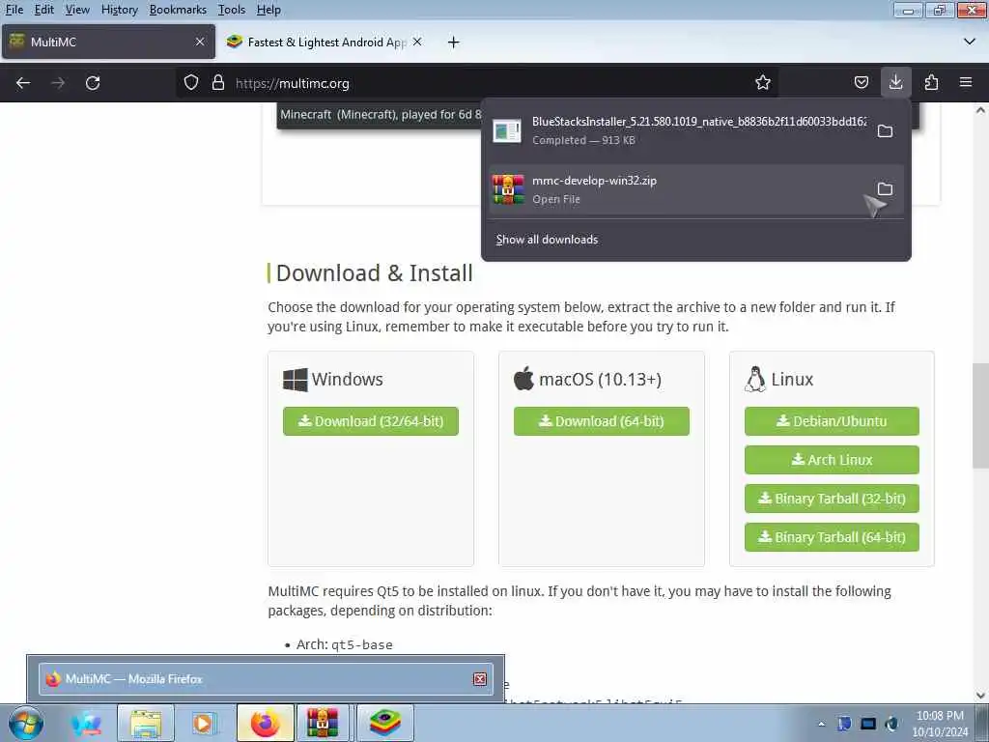Open the BlueStacks taskbar icon
The width and height of the screenshot is (989, 742).
(384, 723)
